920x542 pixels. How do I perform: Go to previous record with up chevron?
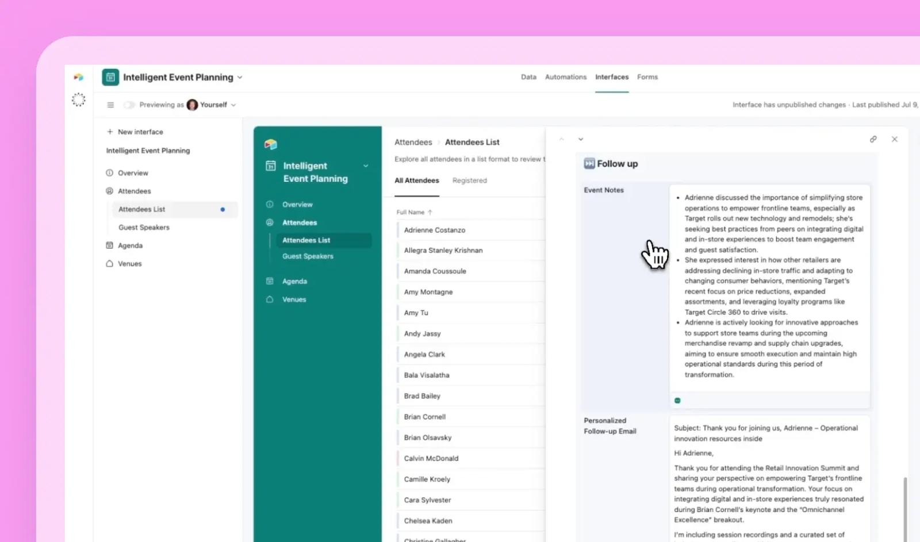pos(562,139)
